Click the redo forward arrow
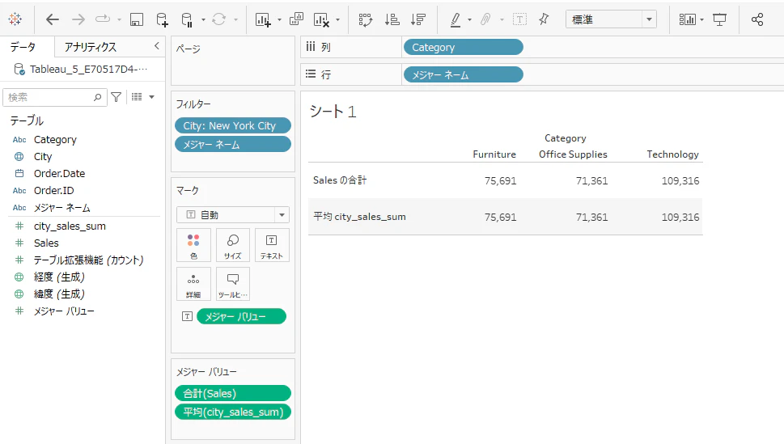The height and width of the screenshot is (444, 784). pos(78,19)
